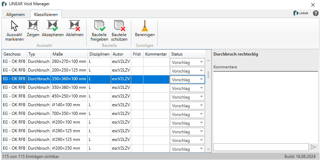The width and height of the screenshot is (321, 160).
Task: Open Status dropdown for 700×350×100 mm row
Action: [187, 115]
